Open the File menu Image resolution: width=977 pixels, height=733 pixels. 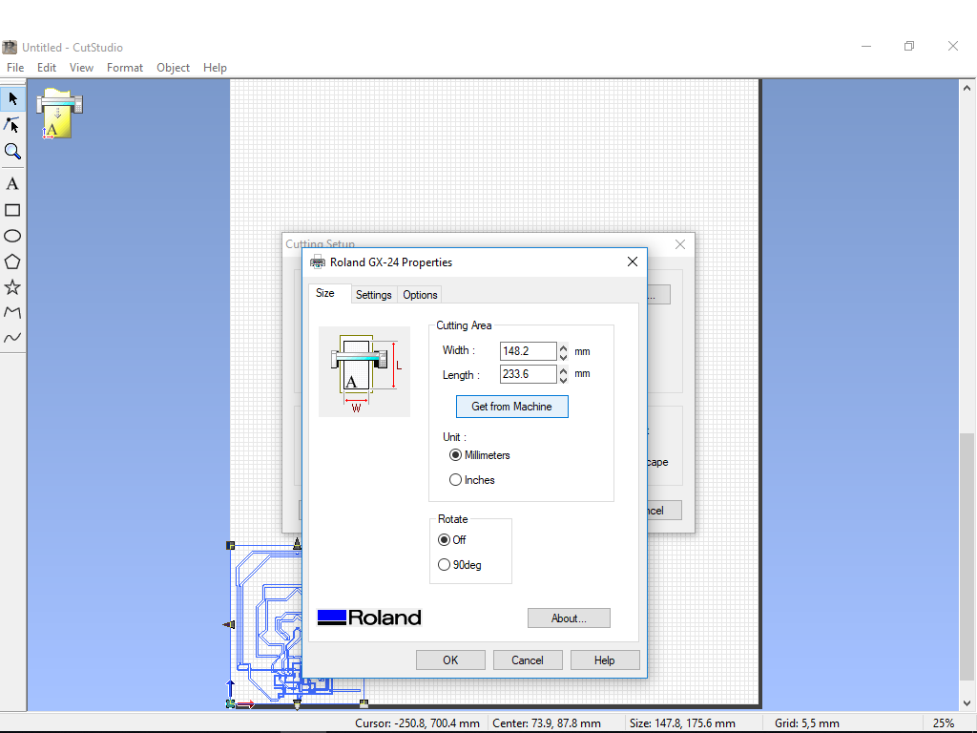pyautogui.click(x=15, y=68)
